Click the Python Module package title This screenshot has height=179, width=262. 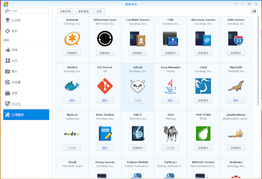point(138,162)
